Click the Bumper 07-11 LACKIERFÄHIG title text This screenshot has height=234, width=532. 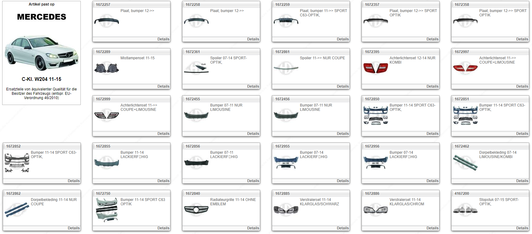click(224, 155)
